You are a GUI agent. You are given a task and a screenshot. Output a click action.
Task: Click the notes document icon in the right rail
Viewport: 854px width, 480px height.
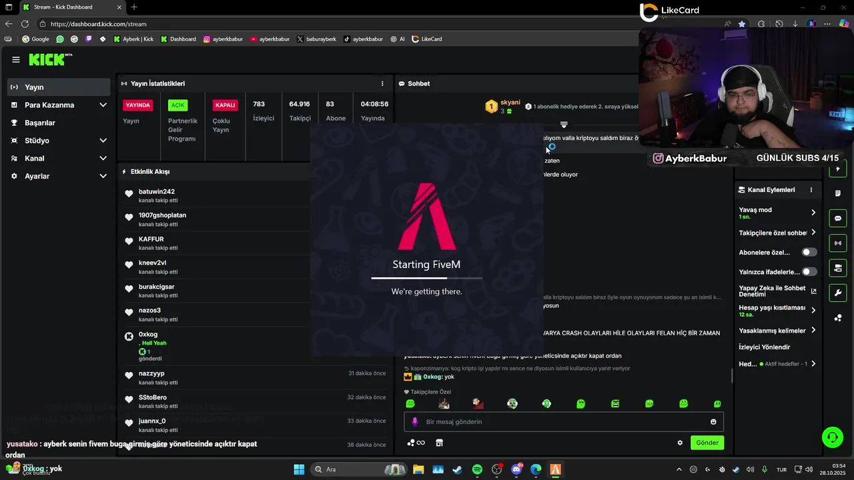tap(838, 193)
